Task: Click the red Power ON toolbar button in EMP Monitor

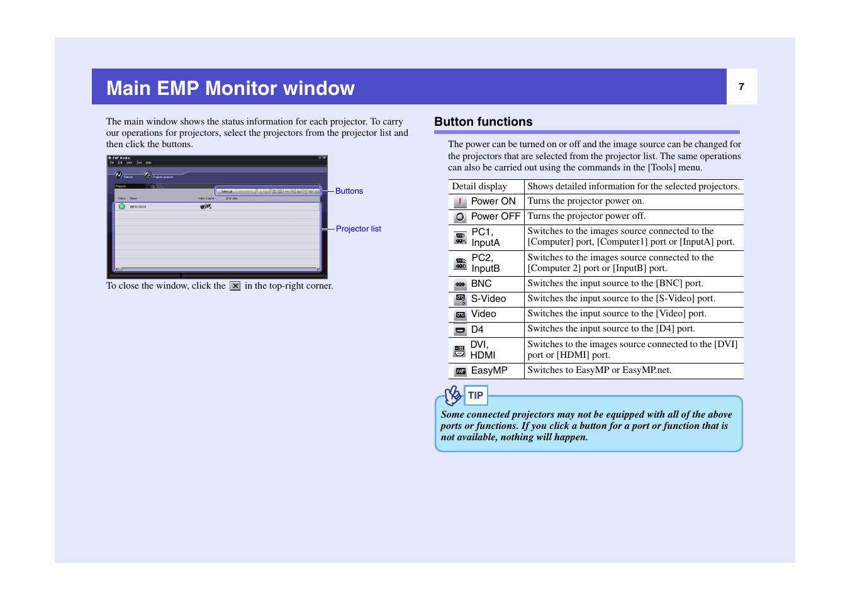Action: (x=260, y=191)
